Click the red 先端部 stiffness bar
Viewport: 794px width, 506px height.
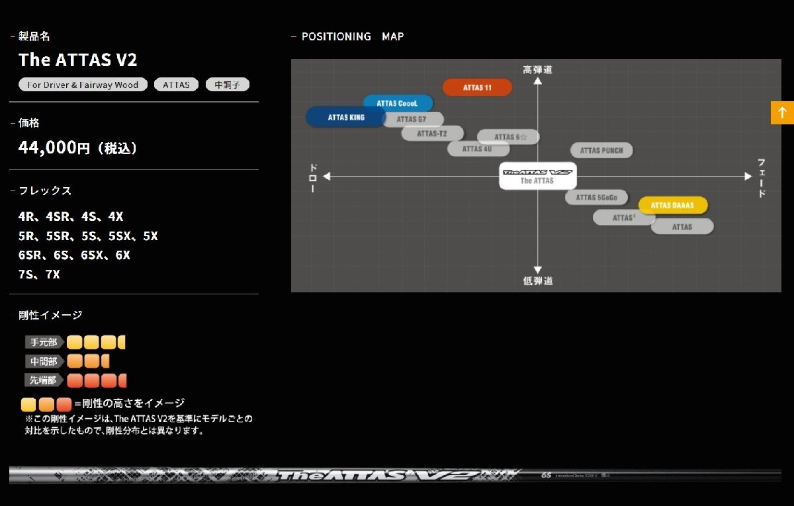point(97,380)
